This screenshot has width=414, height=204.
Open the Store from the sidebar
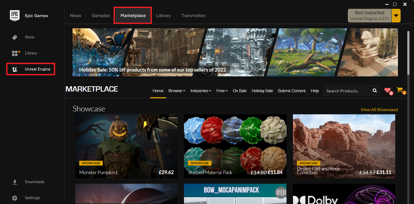(x=29, y=37)
